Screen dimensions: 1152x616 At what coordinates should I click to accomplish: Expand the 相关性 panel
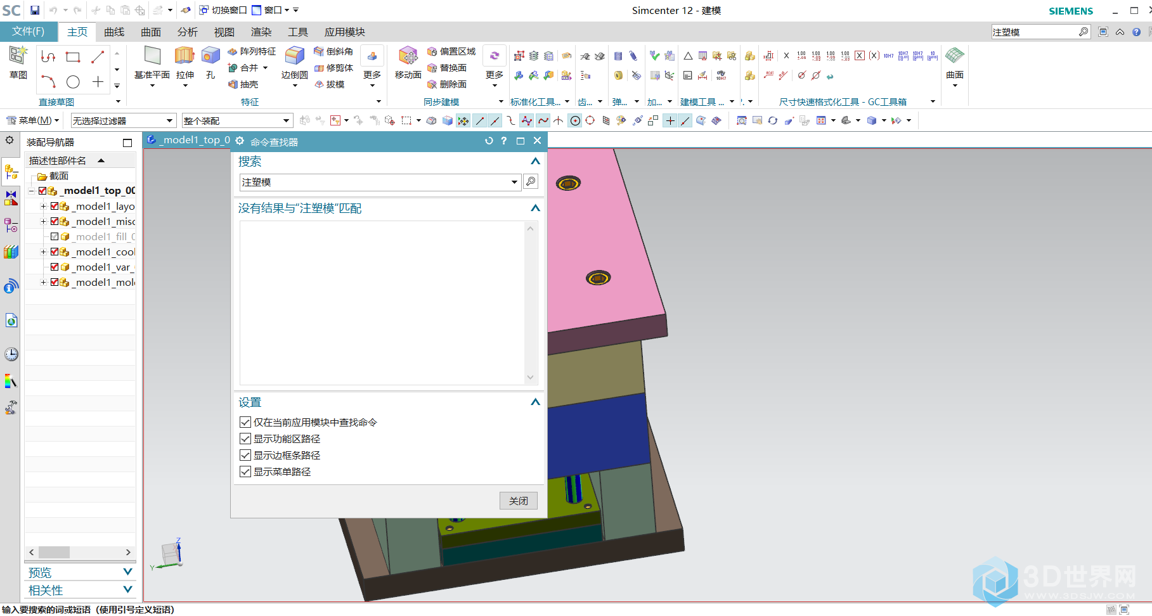point(127,590)
